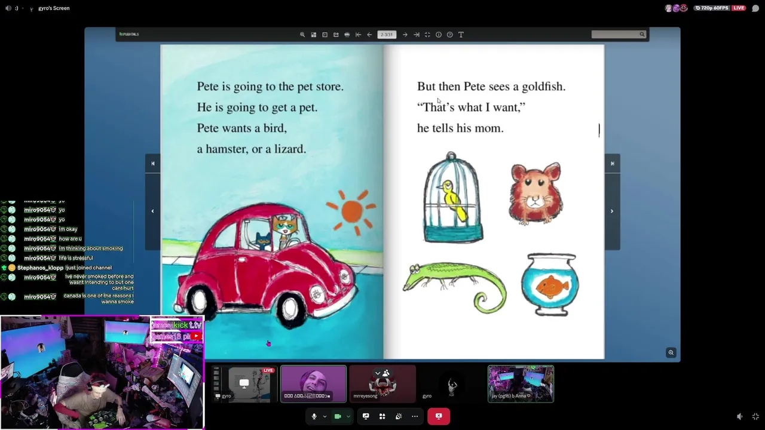Select the purple camera participant tile
This screenshot has height=430, width=765.
pos(314,384)
